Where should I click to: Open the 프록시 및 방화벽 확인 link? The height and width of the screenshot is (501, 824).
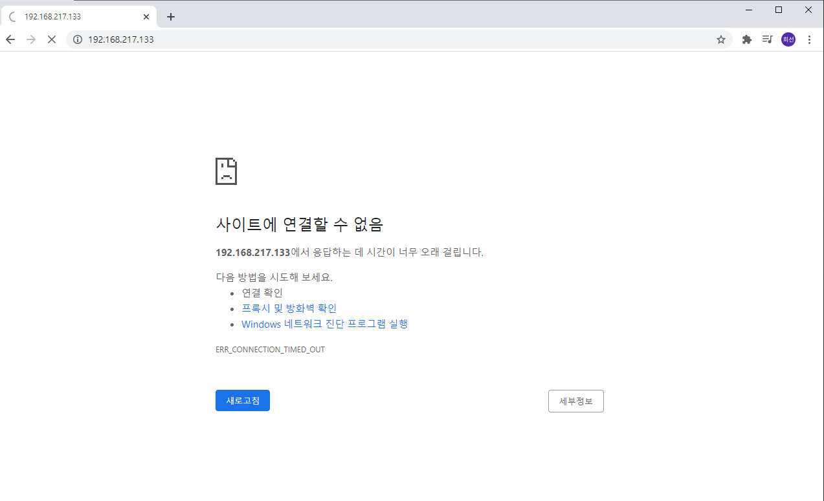289,308
